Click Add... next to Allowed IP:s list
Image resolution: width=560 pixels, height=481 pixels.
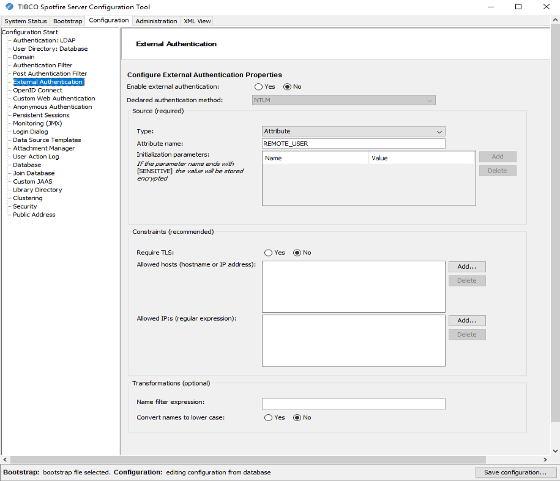point(467,321)
